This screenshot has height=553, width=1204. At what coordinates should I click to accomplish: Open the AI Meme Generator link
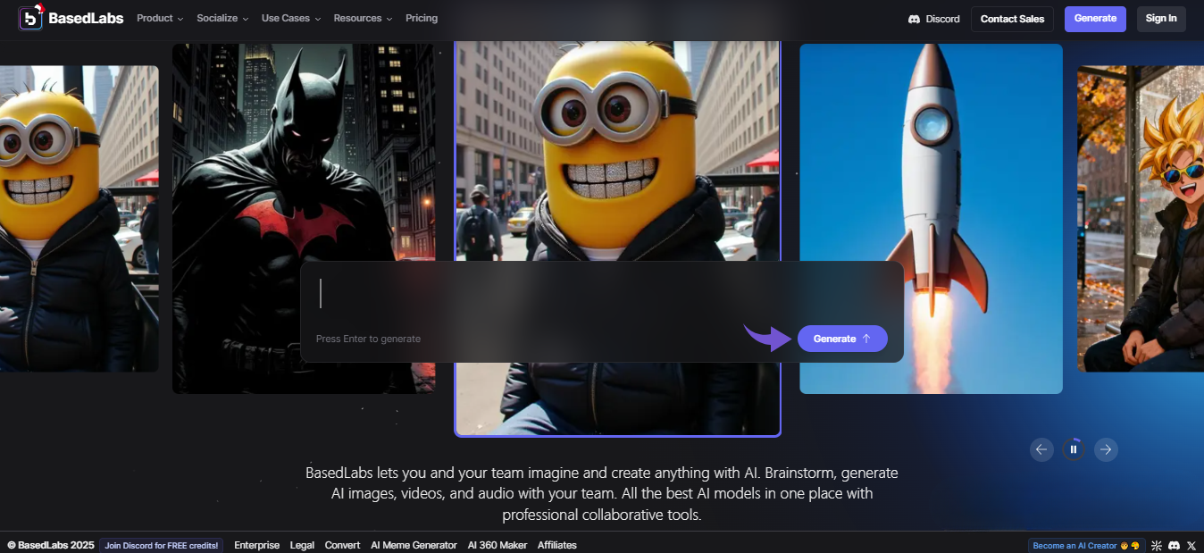(414, 545)
